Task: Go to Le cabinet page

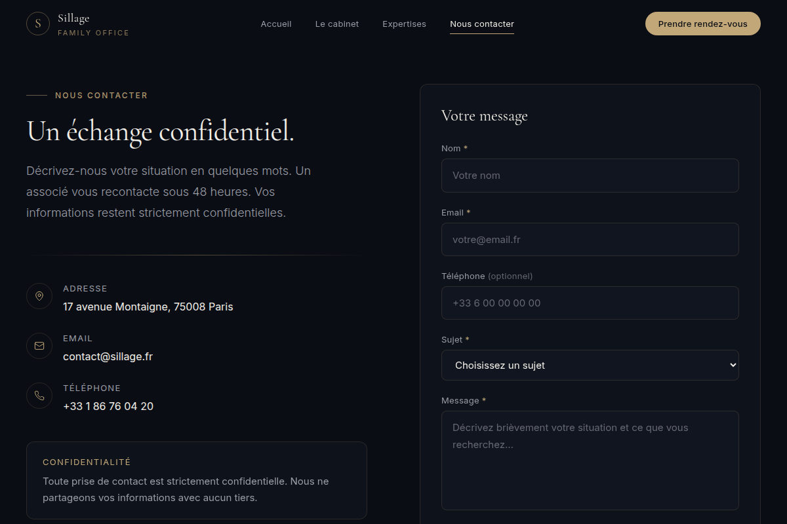Action: coord(337,24)
